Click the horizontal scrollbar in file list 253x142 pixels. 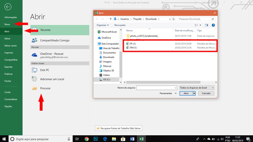click(163, 82)
